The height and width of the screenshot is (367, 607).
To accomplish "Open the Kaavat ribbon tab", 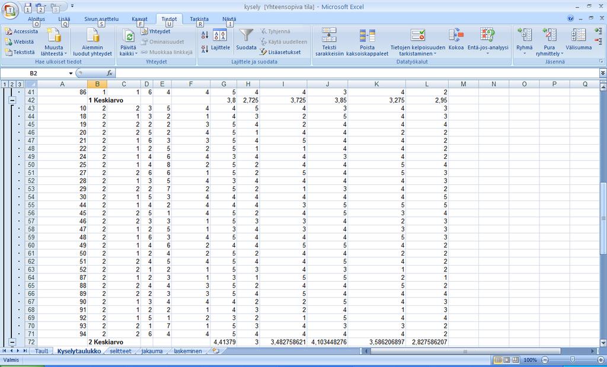I will point(139,19).
